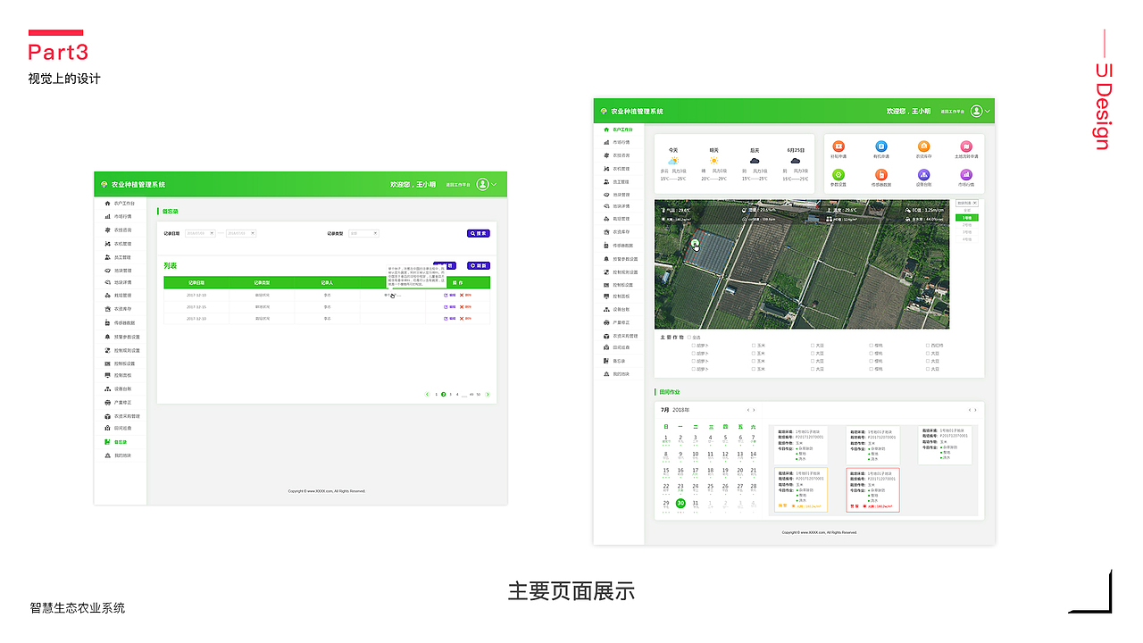Open the purple 设备台账 shortcut icon
The width and height of the screenshot is (1143, 643).
click(923, 175)
